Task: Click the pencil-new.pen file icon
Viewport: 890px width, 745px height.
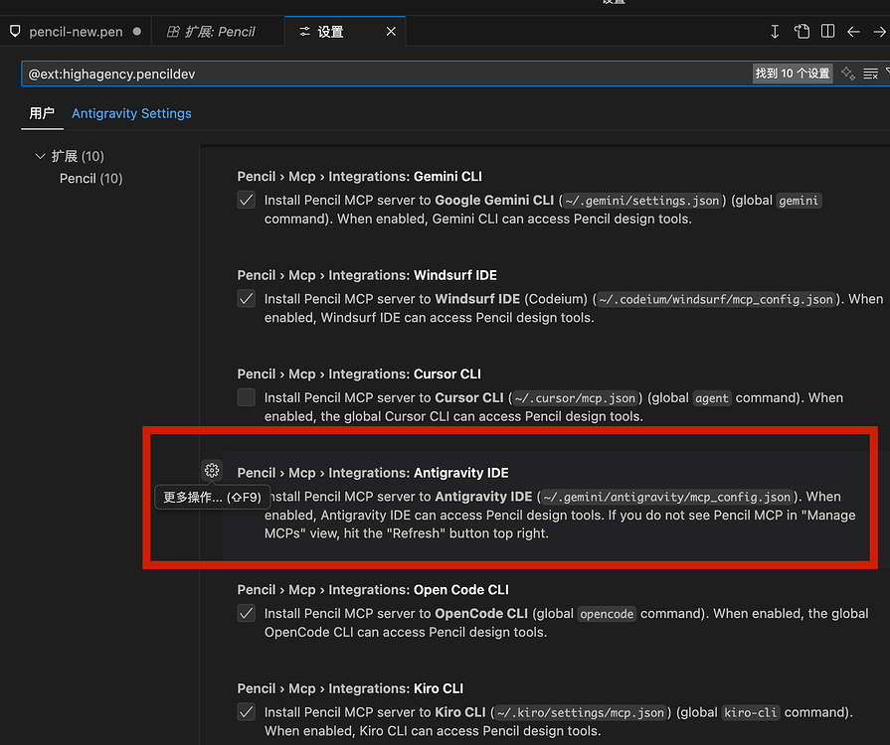Action: tap(15, 31)
